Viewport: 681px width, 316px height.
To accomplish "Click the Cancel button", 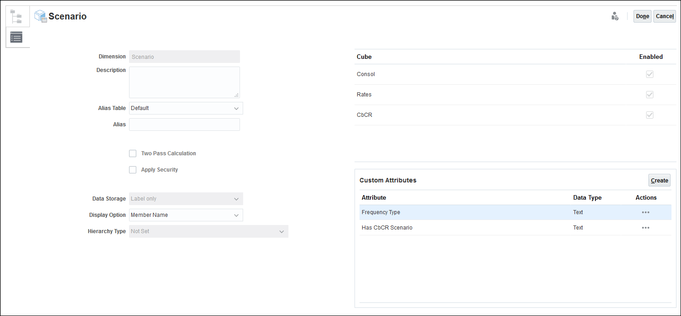I will click(x=665, y=16).
